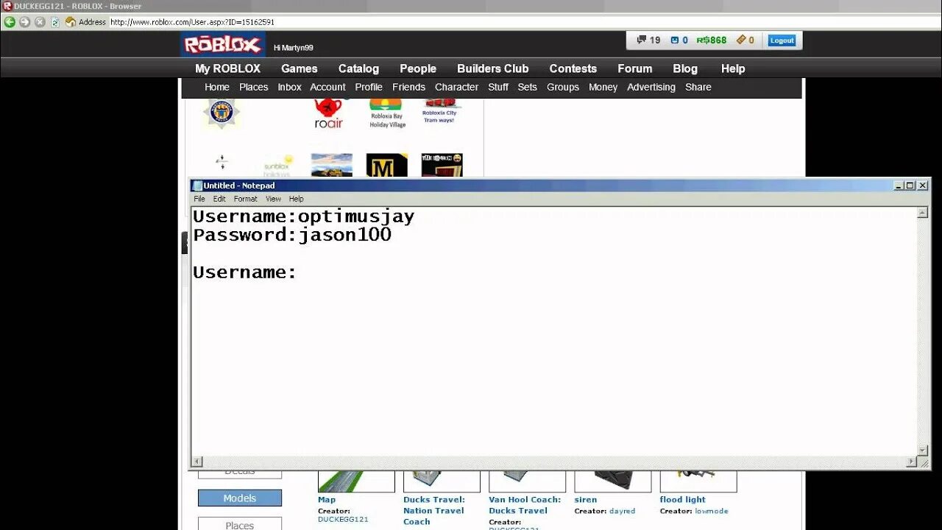Open the My ROBLOX main menu
This screenshot has height=530, width=942.
(227, 68)
